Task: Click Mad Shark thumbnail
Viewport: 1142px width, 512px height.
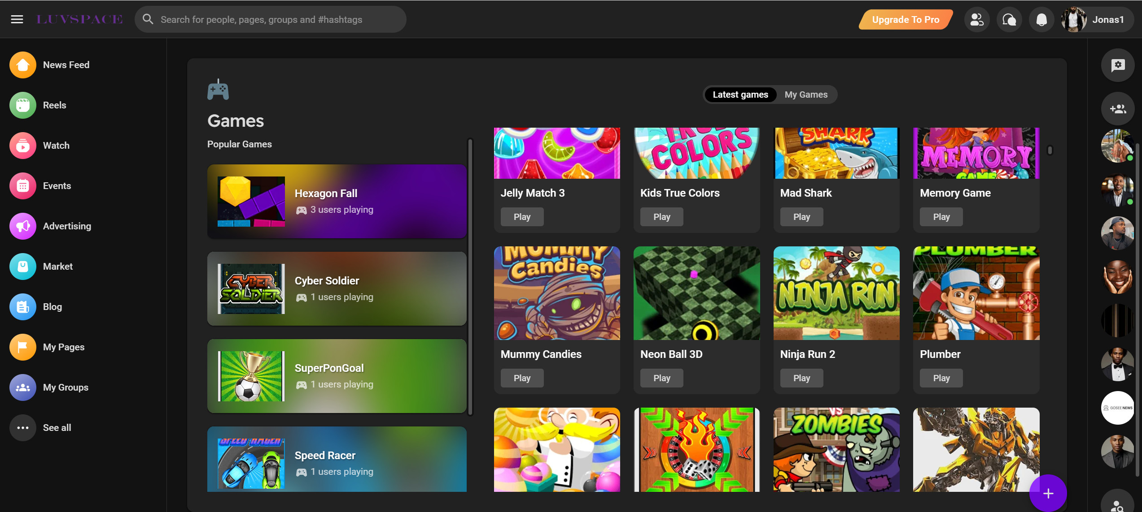Action: 836,153
